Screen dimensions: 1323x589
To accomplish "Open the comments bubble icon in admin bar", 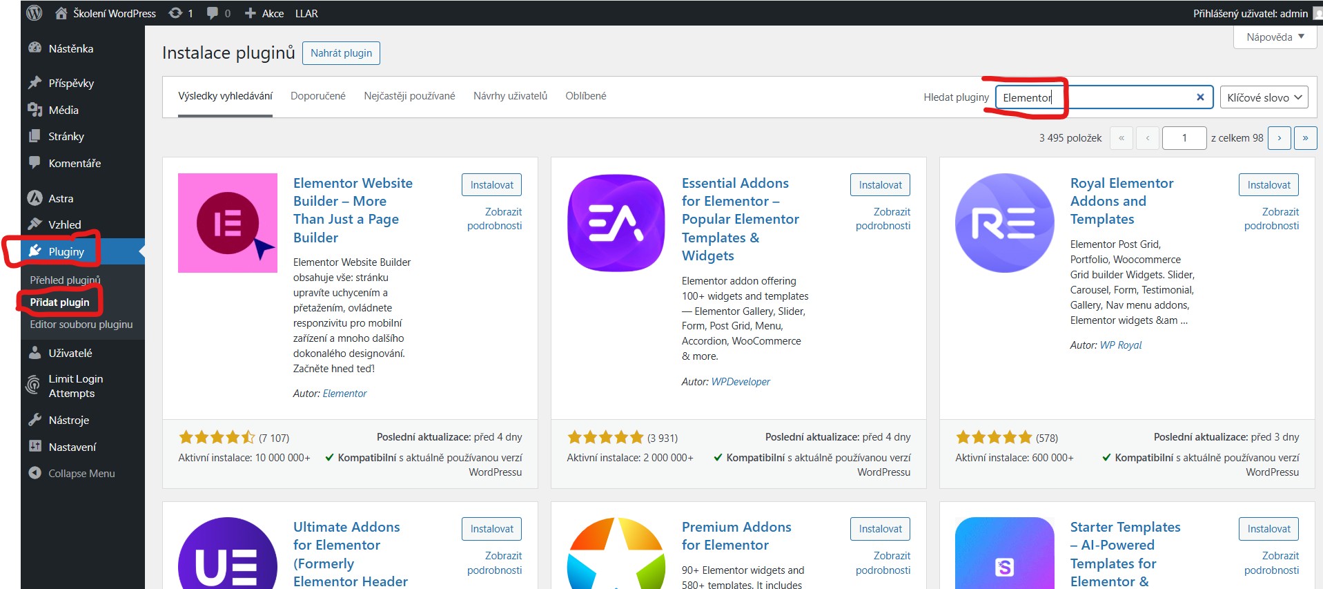I will (x=213, y=13).
